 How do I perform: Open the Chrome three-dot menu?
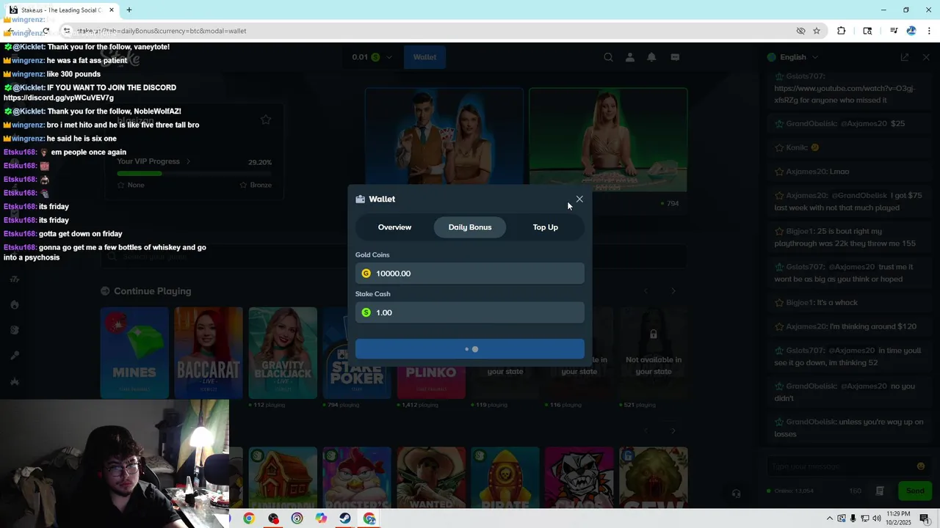coord(929,31)
